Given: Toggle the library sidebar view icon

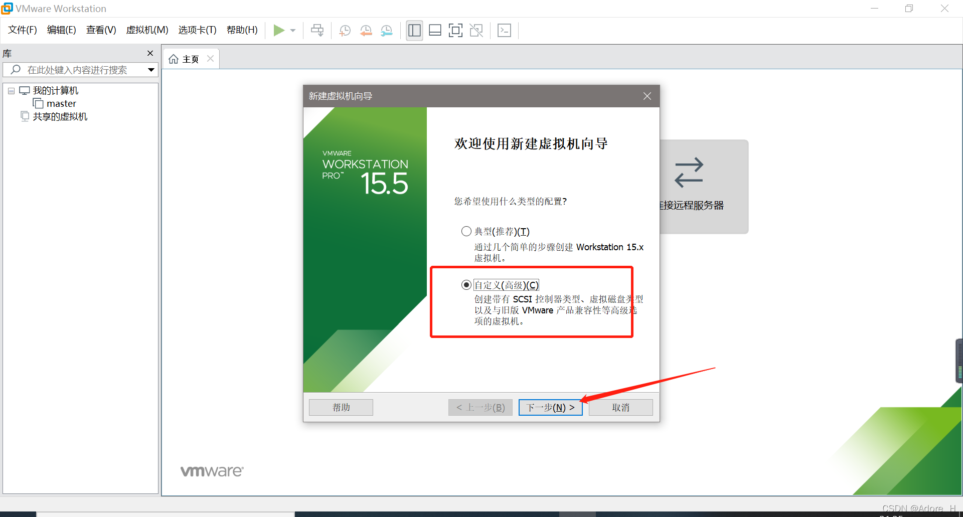Looking at the screenshot, I should [414, 31].
